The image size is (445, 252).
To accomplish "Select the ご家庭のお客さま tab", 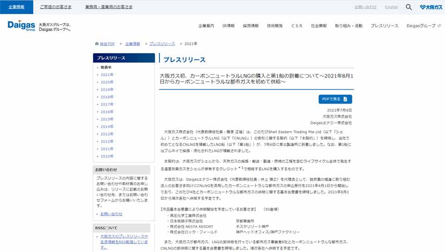I will pos(55,7).
